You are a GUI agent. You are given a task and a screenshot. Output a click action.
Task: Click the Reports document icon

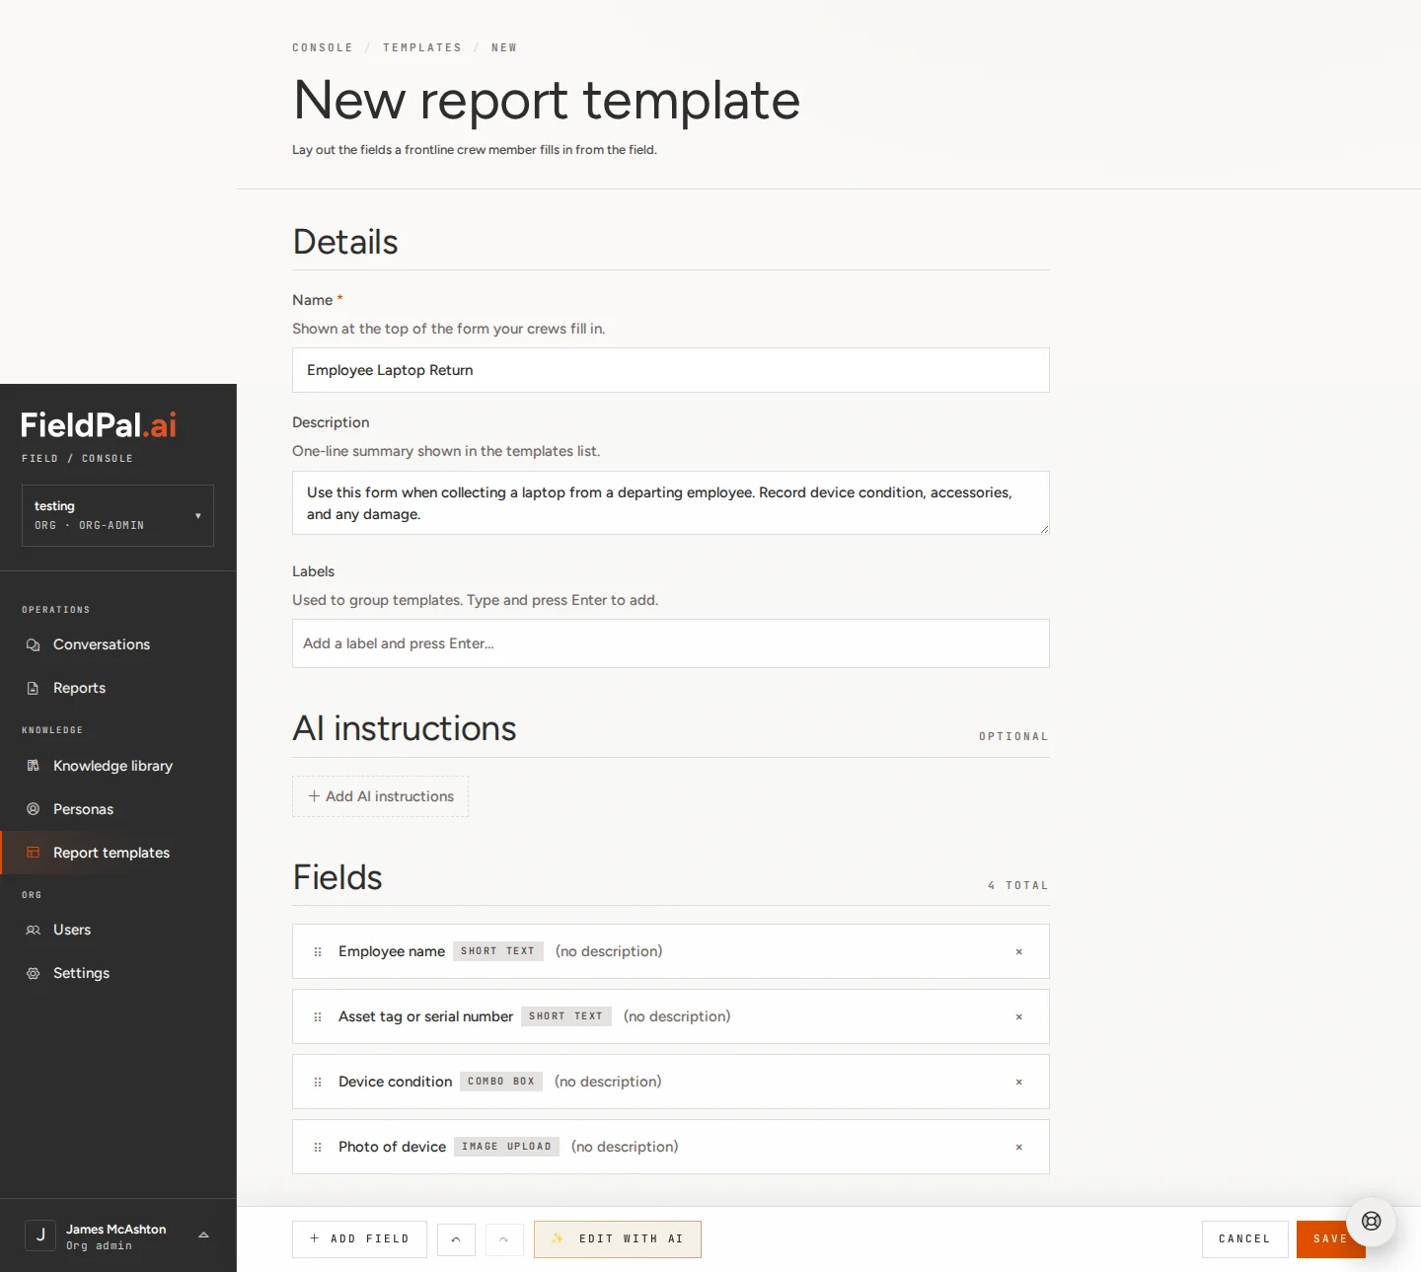coord(33,688)
